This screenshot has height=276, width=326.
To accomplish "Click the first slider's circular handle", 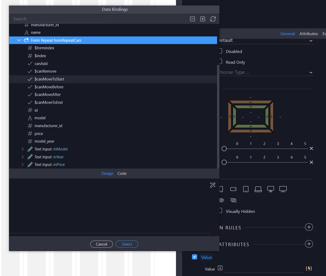I will point(224,149).
